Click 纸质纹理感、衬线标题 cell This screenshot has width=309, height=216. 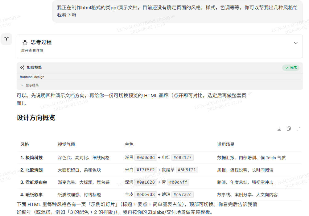(79, 195)
